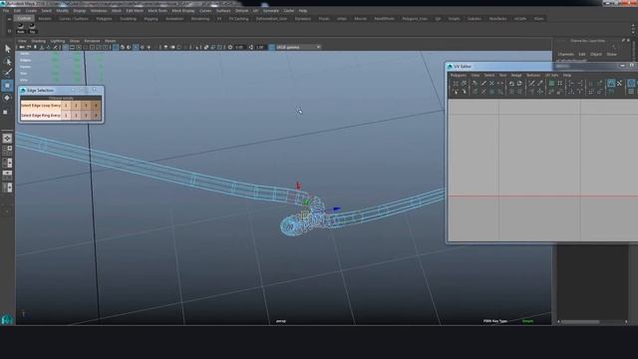
Task: Select the Scale tool in the toolbox
Action: 6,112
